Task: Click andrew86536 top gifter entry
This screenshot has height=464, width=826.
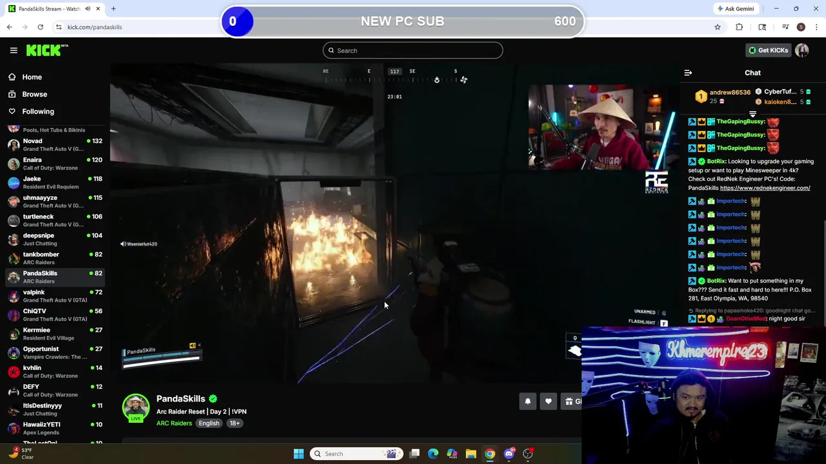Action: tap(723, 97)
